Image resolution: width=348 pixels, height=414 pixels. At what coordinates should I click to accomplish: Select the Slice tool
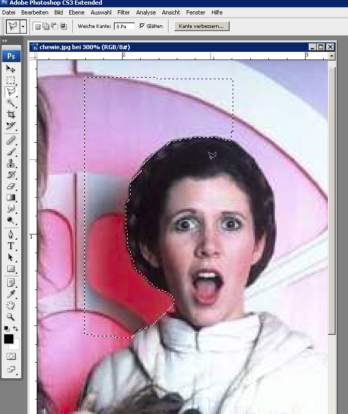[10, 126]
